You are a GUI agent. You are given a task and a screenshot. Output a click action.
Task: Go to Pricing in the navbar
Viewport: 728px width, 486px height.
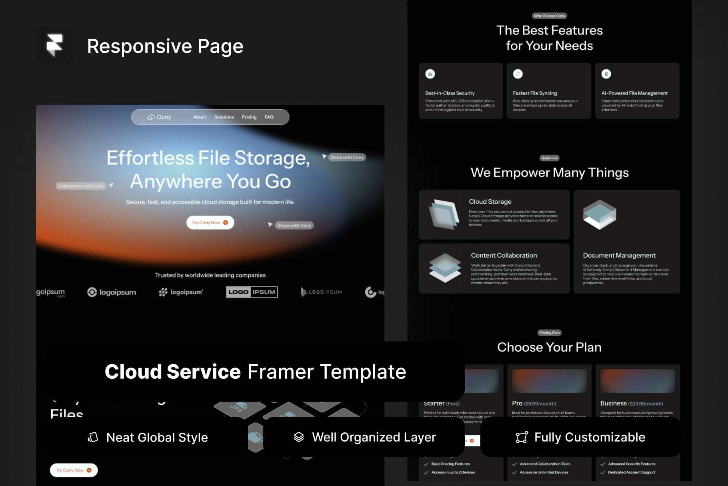(249, 117)
